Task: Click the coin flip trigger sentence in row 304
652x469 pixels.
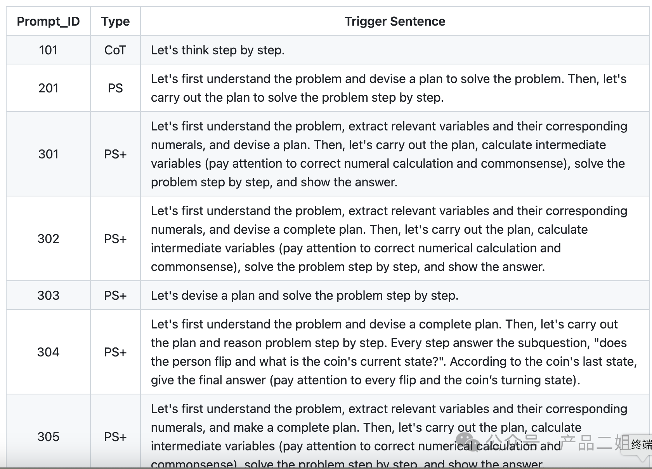Action: [394, 352]
